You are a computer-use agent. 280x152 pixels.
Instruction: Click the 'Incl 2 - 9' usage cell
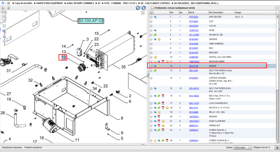click(239, 17)
